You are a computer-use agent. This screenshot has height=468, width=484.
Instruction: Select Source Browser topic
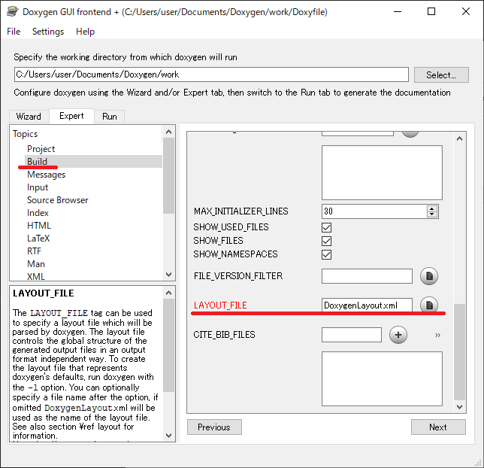tap(57, 200)
